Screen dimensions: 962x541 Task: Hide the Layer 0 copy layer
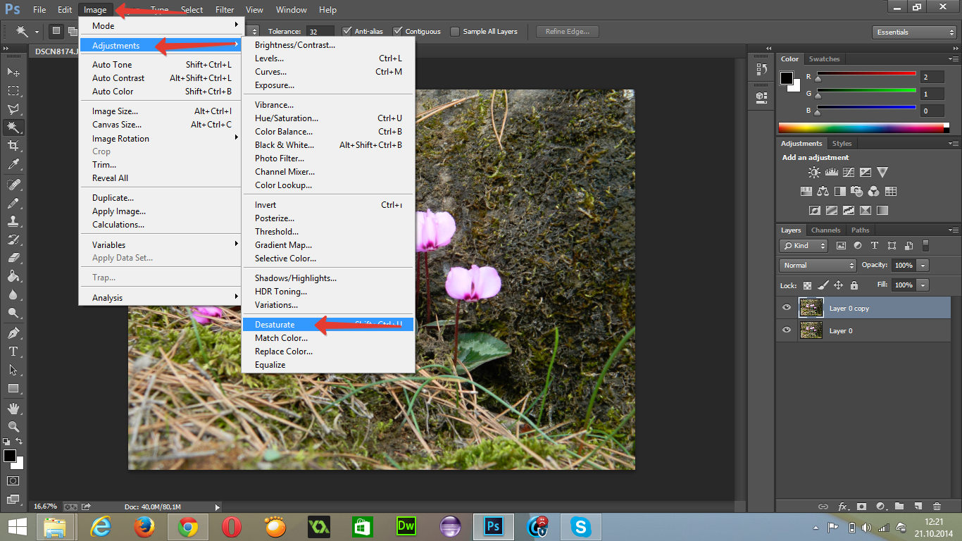click(x=787, y=308)
